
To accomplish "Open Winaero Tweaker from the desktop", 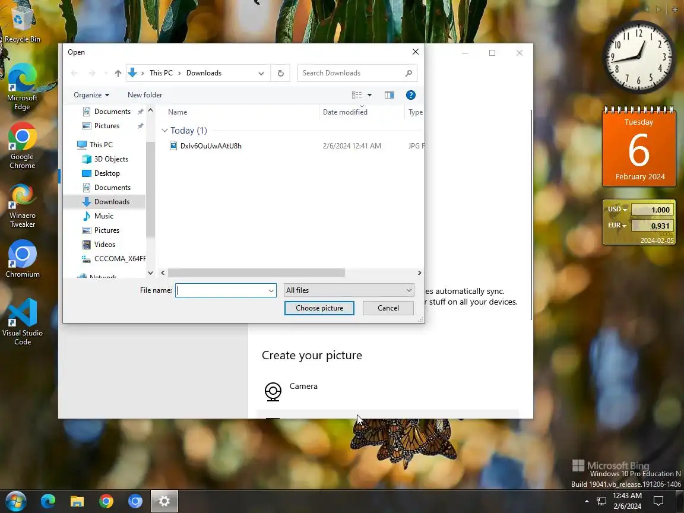I will click(22, 205).
